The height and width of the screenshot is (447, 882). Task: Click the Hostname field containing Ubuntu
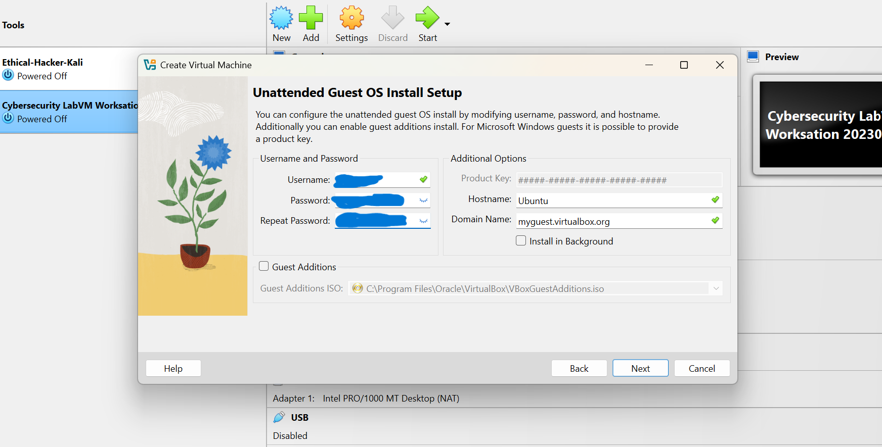[619, 200]
